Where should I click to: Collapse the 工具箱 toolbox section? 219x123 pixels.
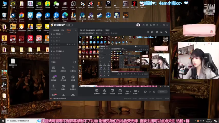74,62
